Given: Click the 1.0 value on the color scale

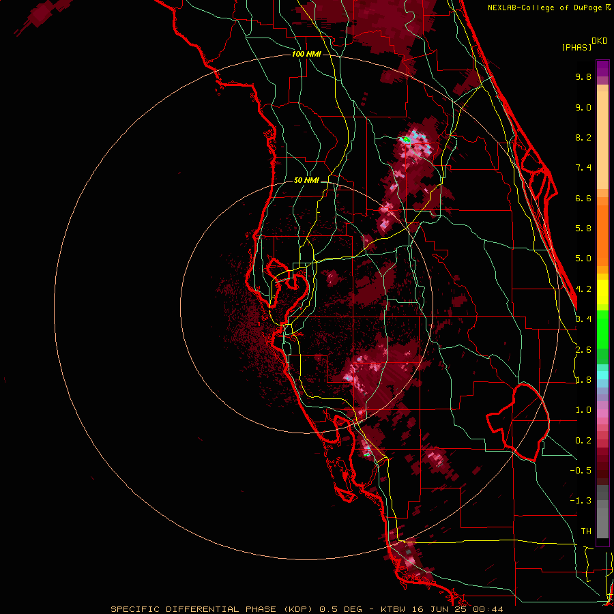Looking at the screenshot, I should click(x=583, y=410).
